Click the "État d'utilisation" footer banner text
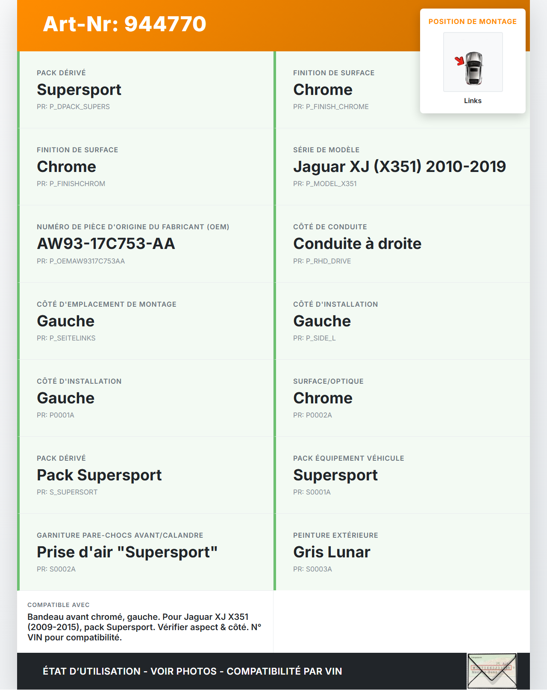This screenshot has width=547, height=690. (x=192, y=671)
